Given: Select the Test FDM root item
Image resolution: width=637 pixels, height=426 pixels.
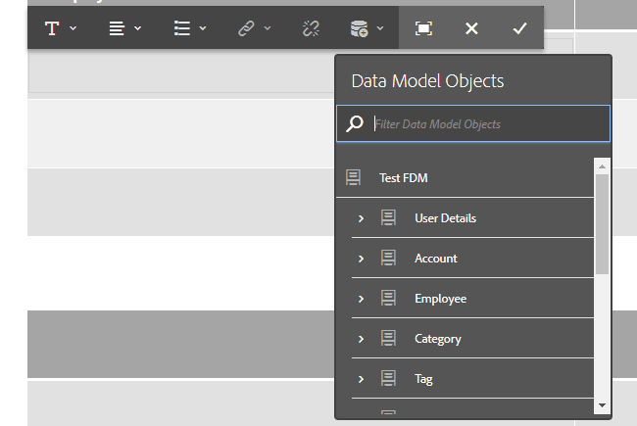Looking at the screenshot, I should click(x=403, y=178).
